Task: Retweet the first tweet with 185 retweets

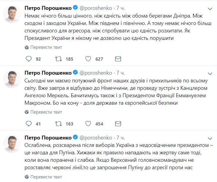Action: [58, 59]
